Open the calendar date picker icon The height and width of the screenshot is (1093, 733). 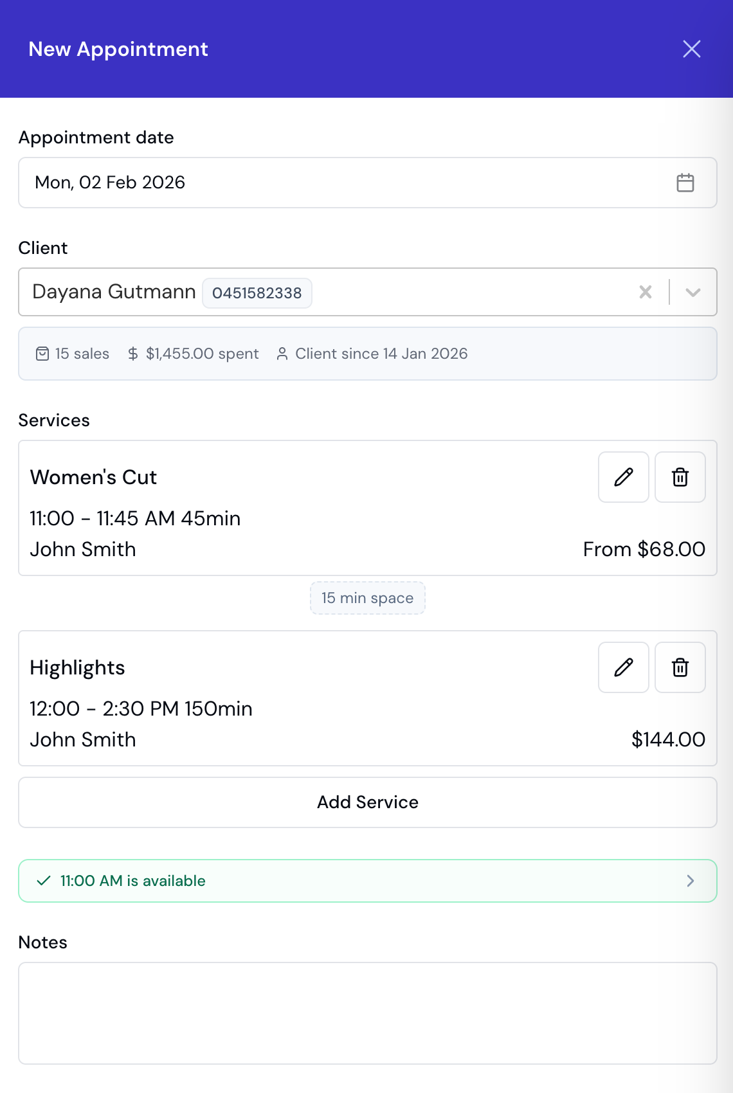[x=685, y=183]
